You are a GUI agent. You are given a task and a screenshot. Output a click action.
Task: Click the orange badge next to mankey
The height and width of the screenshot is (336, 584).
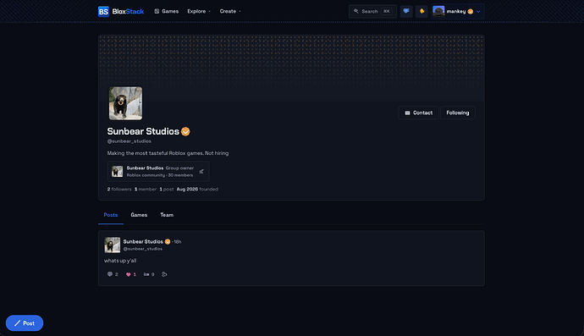471,12
